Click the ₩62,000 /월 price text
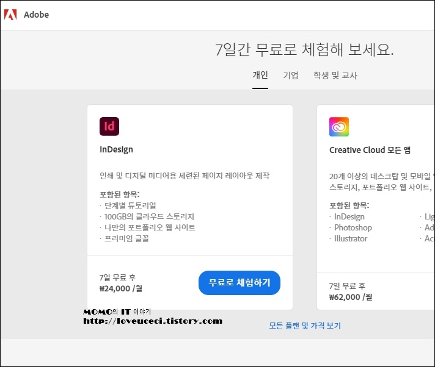 tap(351, 298)
